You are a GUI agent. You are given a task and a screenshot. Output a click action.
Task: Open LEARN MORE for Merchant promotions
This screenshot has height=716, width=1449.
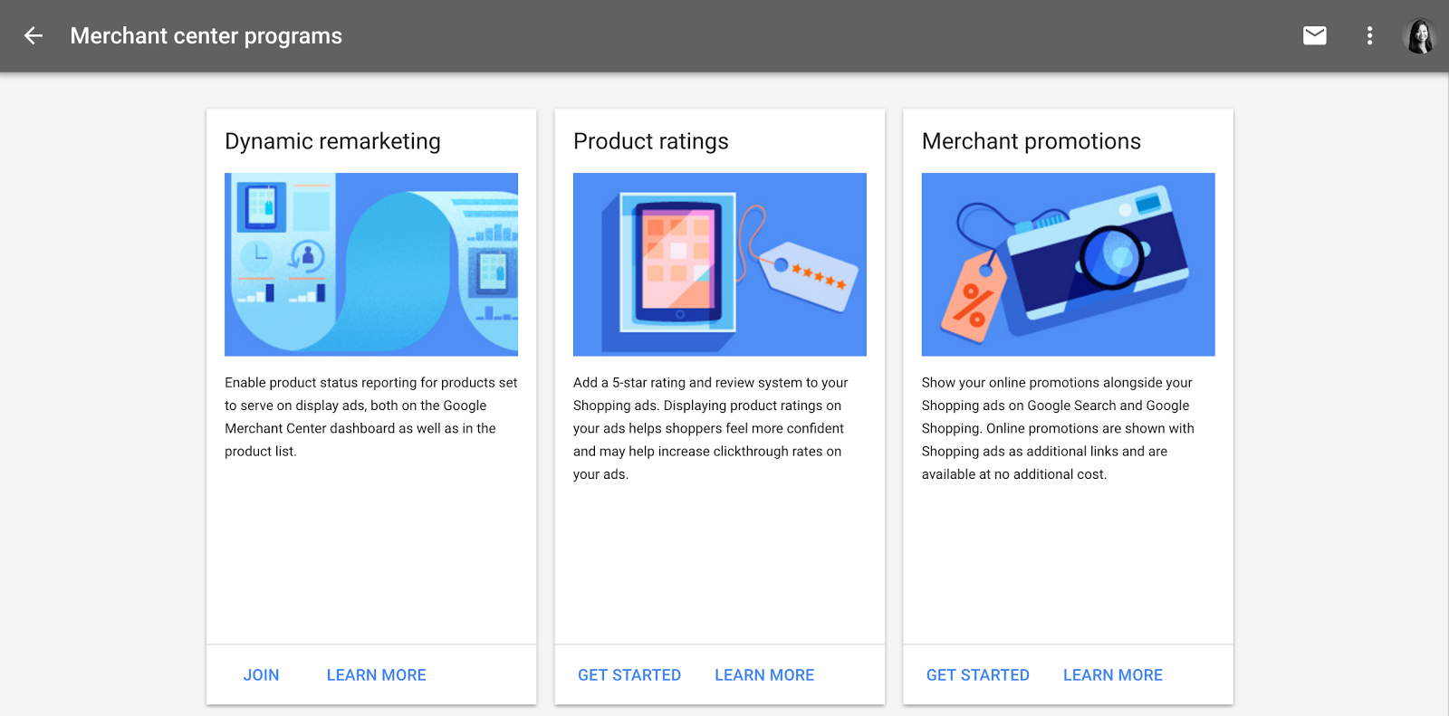[1112, 674]
